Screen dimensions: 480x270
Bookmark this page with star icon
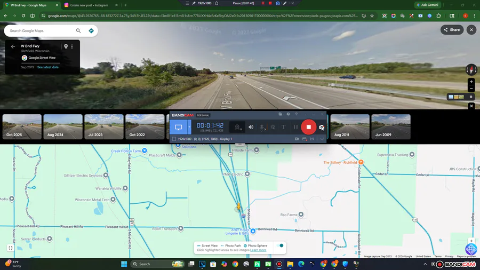click(372, 15)
